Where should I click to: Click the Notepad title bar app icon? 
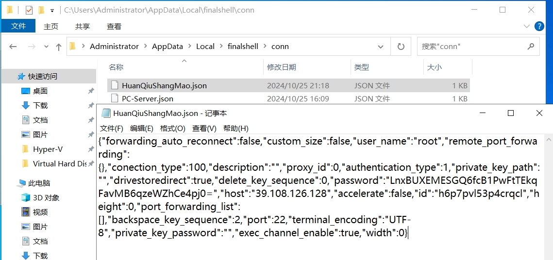point(105,113)
